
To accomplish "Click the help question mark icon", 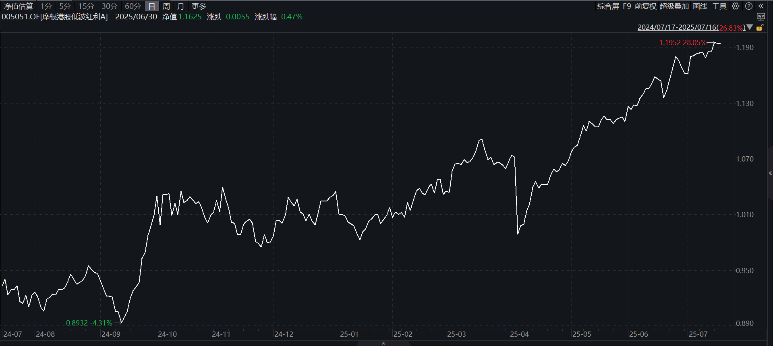I will (x=749, y=6).
